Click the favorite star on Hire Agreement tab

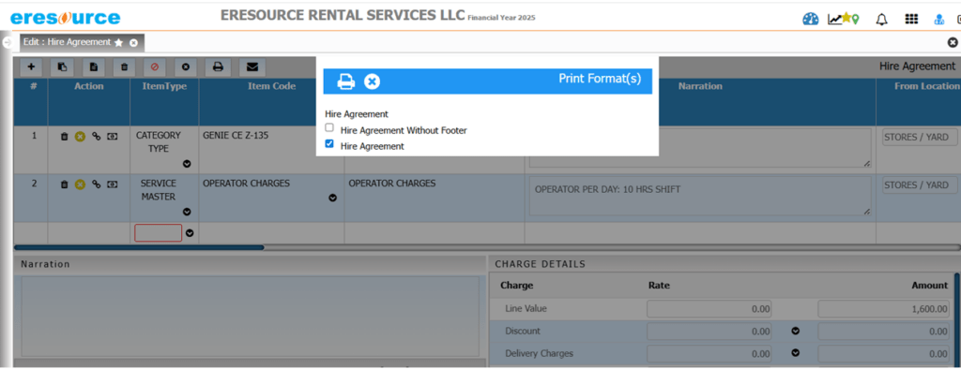point(119,43)
